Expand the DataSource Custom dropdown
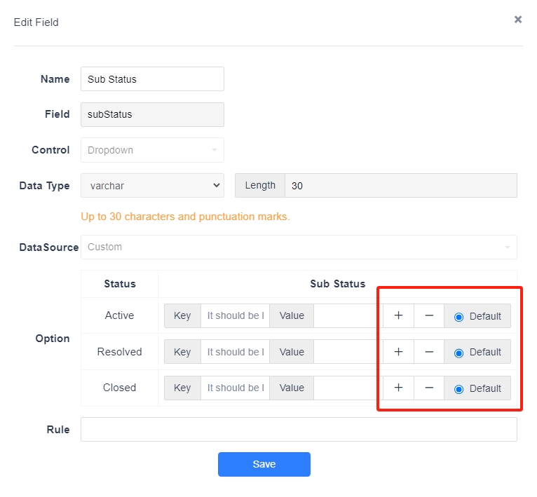Image resolution: width=537 pixels, height=497 pixels. pos(299,247)
